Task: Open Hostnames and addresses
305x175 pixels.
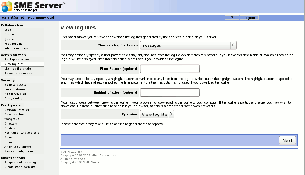Action: coord(22,133)
